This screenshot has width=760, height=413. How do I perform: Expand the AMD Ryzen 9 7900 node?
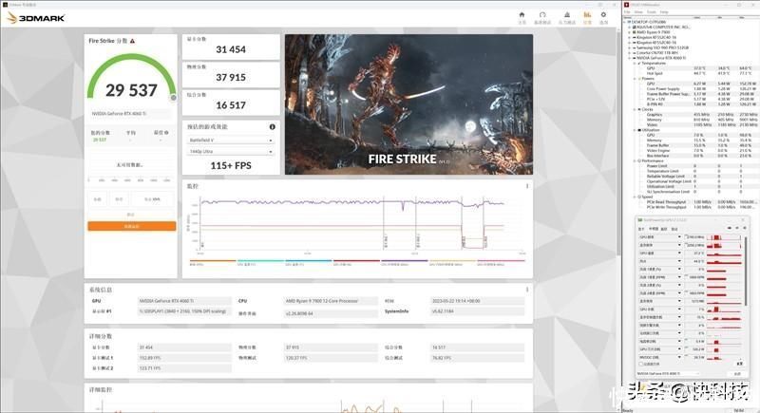click(629, 32)
